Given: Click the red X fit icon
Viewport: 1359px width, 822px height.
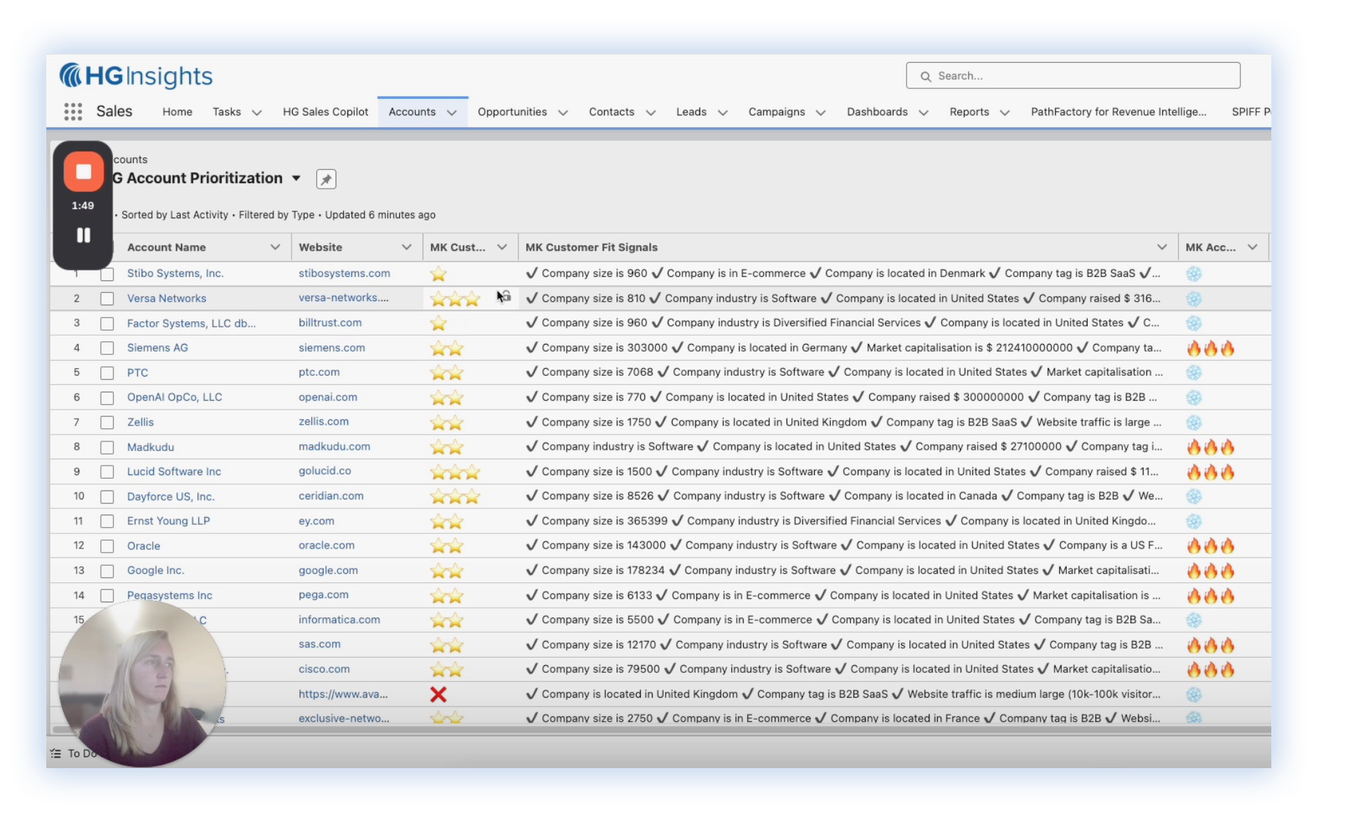Looking at the screenshot, I should pos(438,694).
